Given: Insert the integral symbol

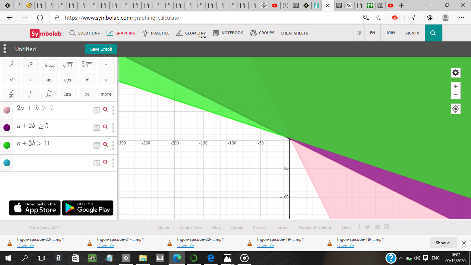Looking at the screenshot, I should click(x=30, y=94).
